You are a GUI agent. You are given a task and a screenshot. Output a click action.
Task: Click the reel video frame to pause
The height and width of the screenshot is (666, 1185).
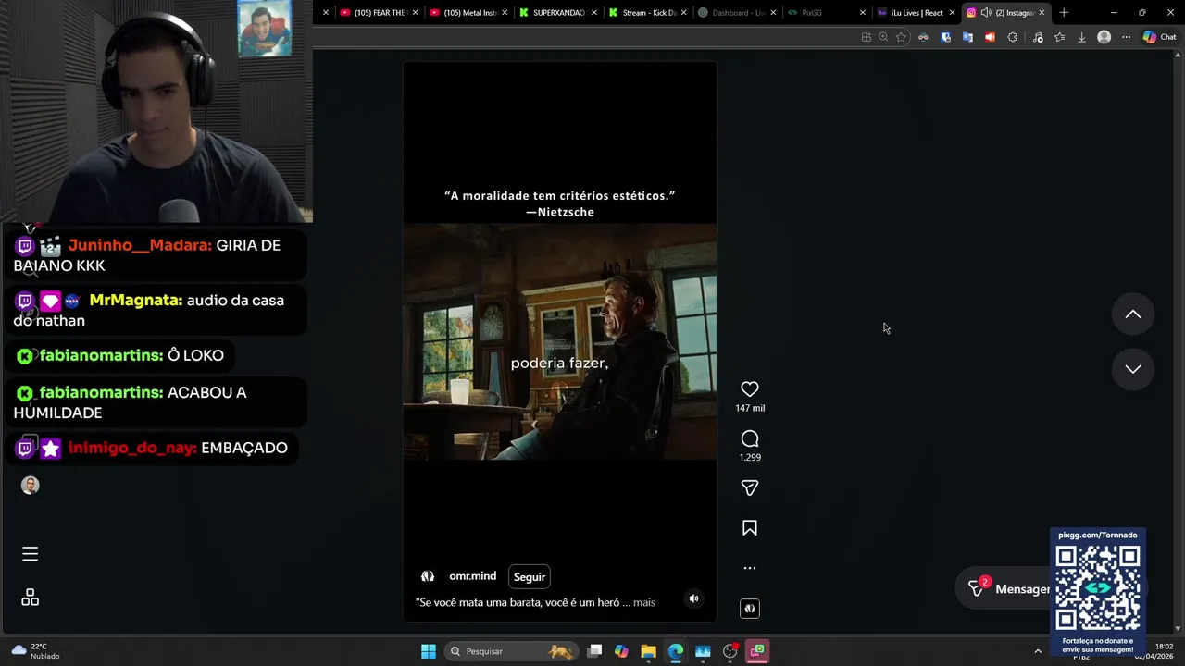pos(559,341)
